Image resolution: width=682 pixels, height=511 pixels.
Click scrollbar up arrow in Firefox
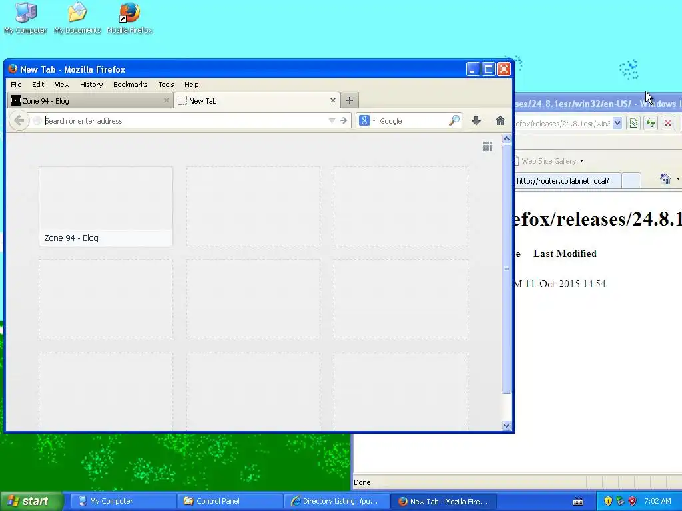point(506,139)
